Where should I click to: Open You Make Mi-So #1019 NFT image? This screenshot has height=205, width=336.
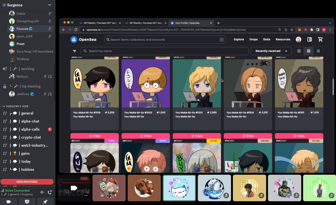pyautogui.click(x=95, y=84)
